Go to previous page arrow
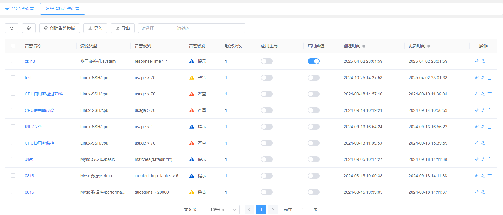The height and width of the screenshot is (215, 503). click(x=249, y=210)
